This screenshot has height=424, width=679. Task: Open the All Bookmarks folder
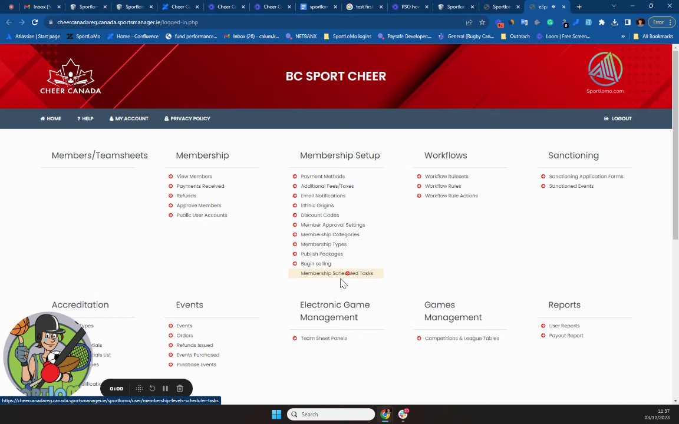pos(653,37)
